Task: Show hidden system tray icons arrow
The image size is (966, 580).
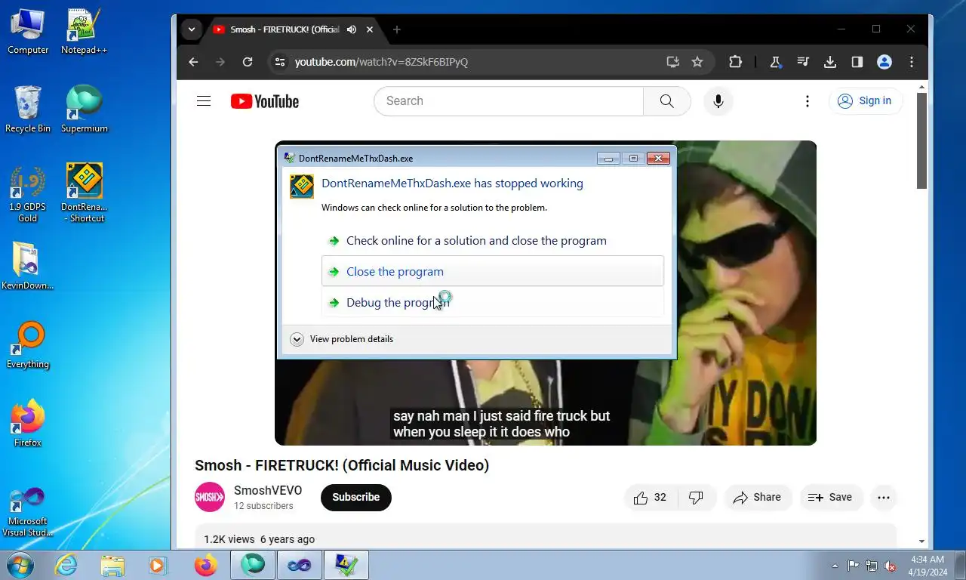Action: 835,566
